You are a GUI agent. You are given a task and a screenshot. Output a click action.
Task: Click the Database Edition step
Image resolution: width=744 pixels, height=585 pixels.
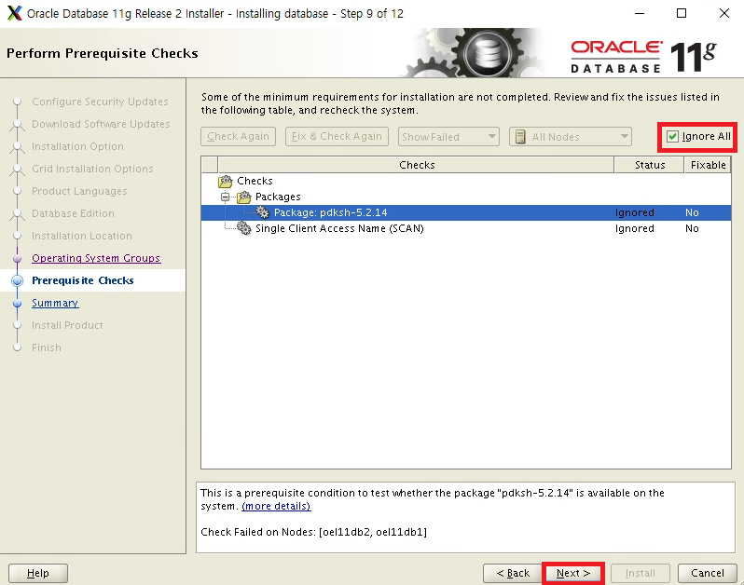(x=73, y=213)
